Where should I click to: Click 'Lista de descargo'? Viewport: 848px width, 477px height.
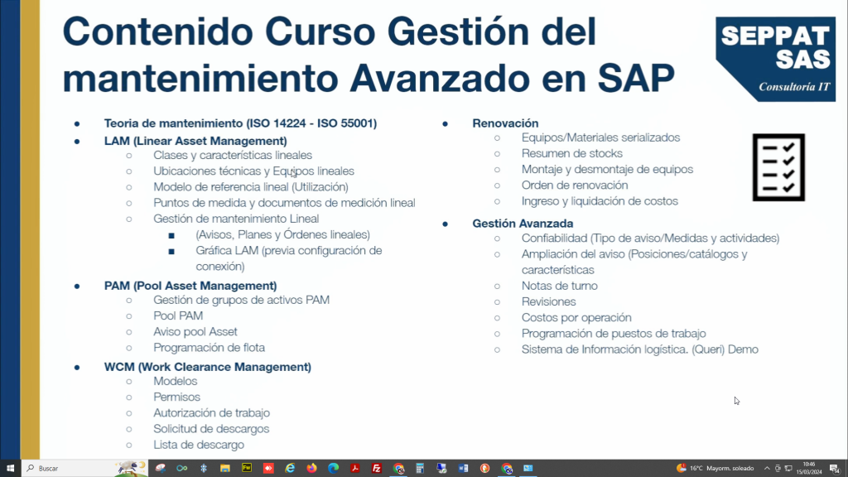point(199,445)
